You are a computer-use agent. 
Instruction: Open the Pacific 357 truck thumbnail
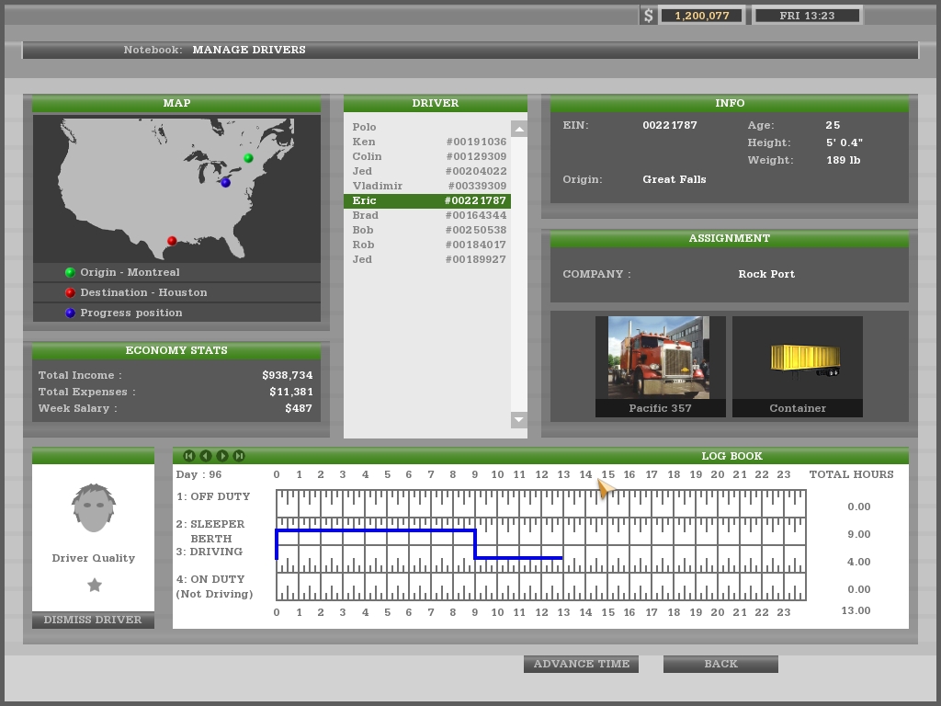pos(660,366)
